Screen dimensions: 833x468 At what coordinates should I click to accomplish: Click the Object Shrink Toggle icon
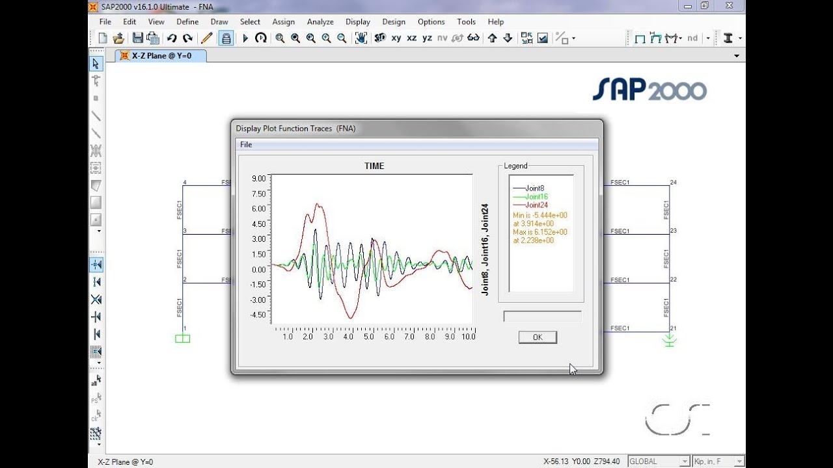click(x=526, y=38)
